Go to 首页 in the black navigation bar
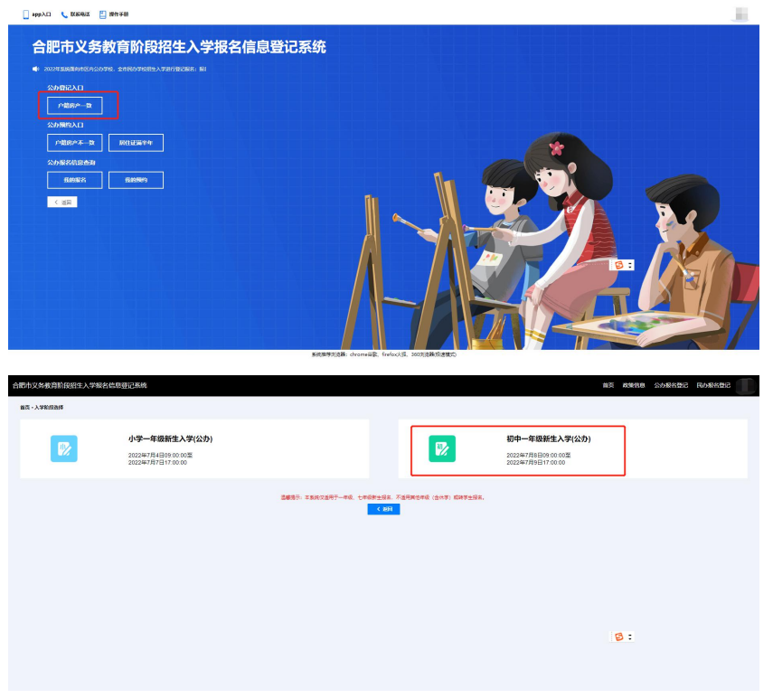This screenshot has width=773, height=698. click(608, 386)
